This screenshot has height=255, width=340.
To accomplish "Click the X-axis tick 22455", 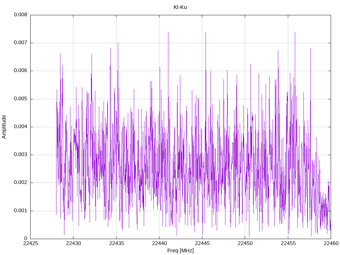I will [288, 243].
